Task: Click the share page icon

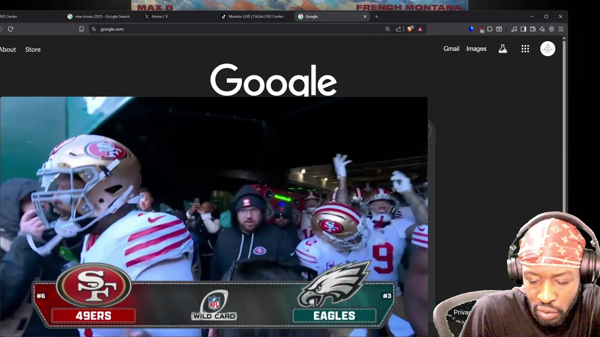Action: pyautogui.click(x=398, y=29)
